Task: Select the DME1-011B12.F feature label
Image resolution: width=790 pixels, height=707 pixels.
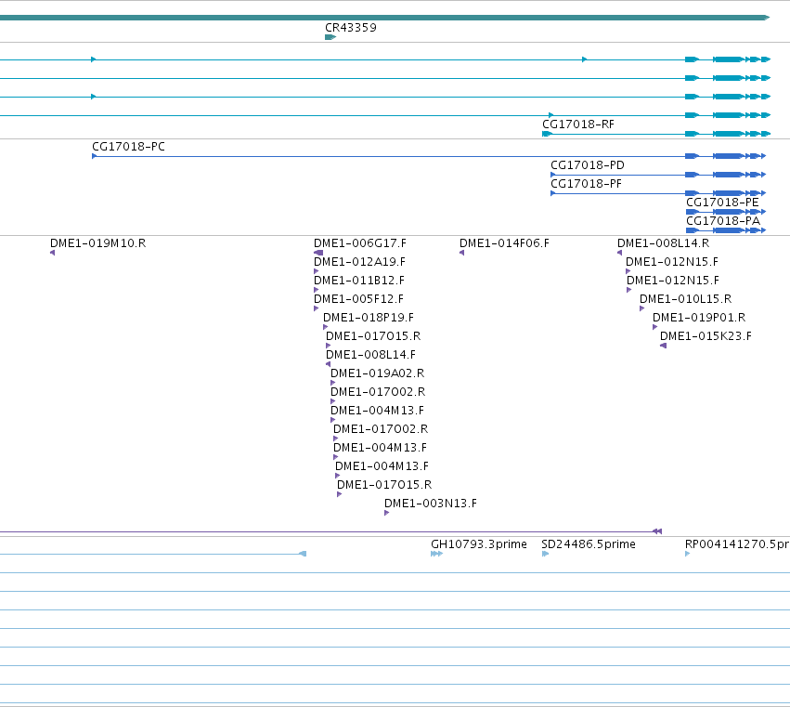Action: point(359,281)
